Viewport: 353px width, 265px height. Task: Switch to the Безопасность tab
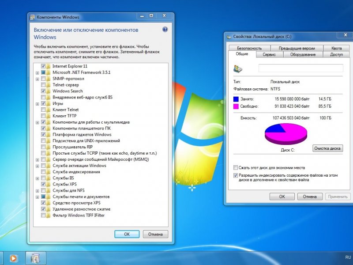249,48
